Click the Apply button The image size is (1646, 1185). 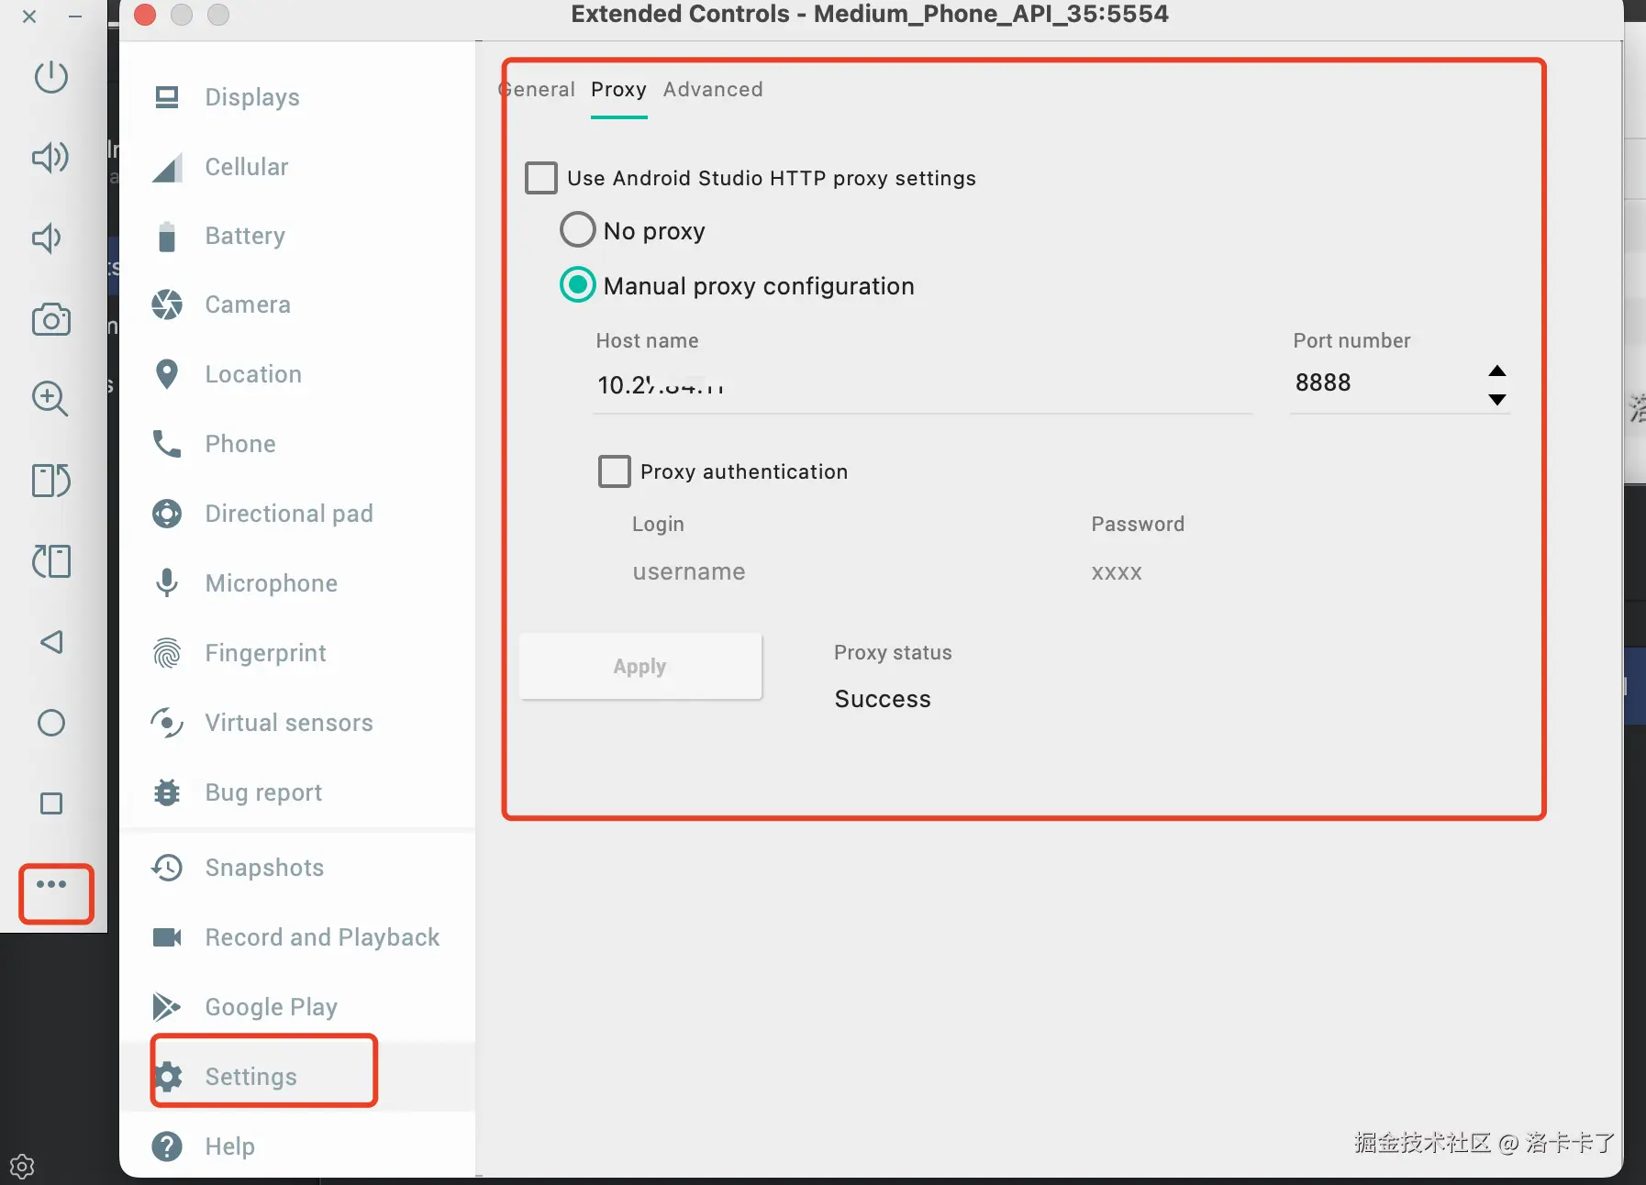click(640, 667)
